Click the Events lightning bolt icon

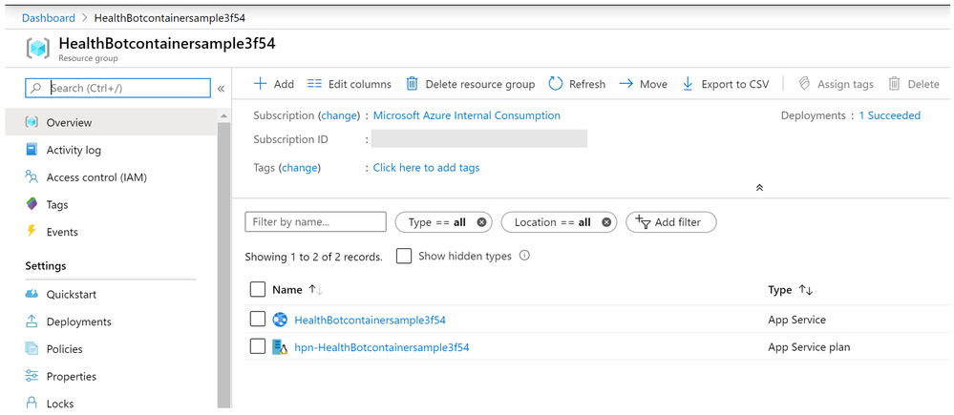click(x=32, y=232)
